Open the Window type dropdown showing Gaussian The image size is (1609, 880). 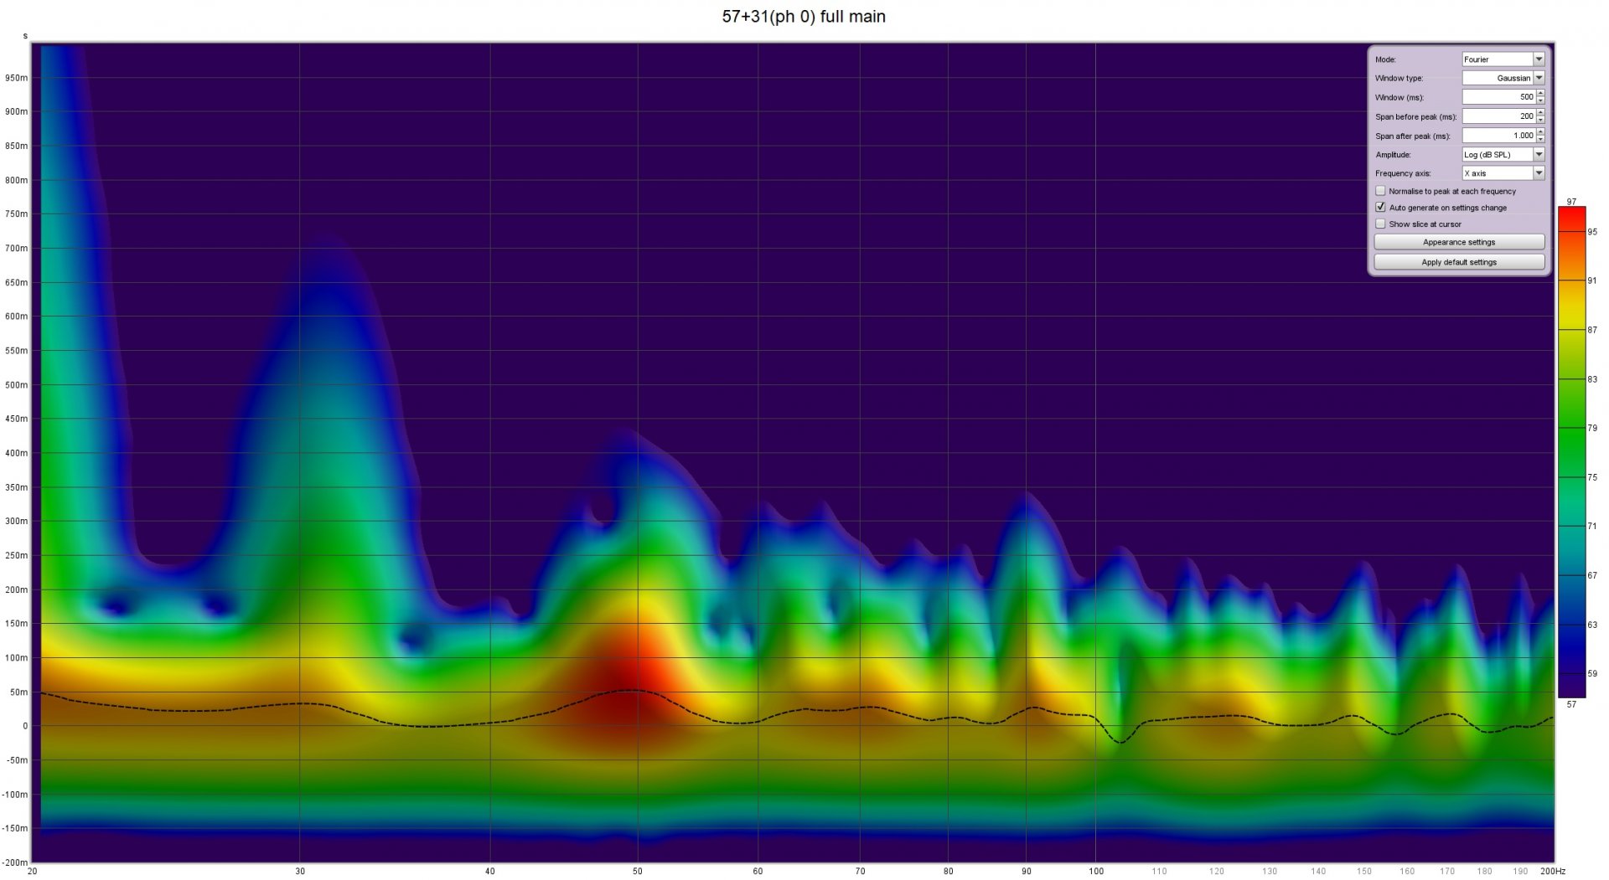1503,78
